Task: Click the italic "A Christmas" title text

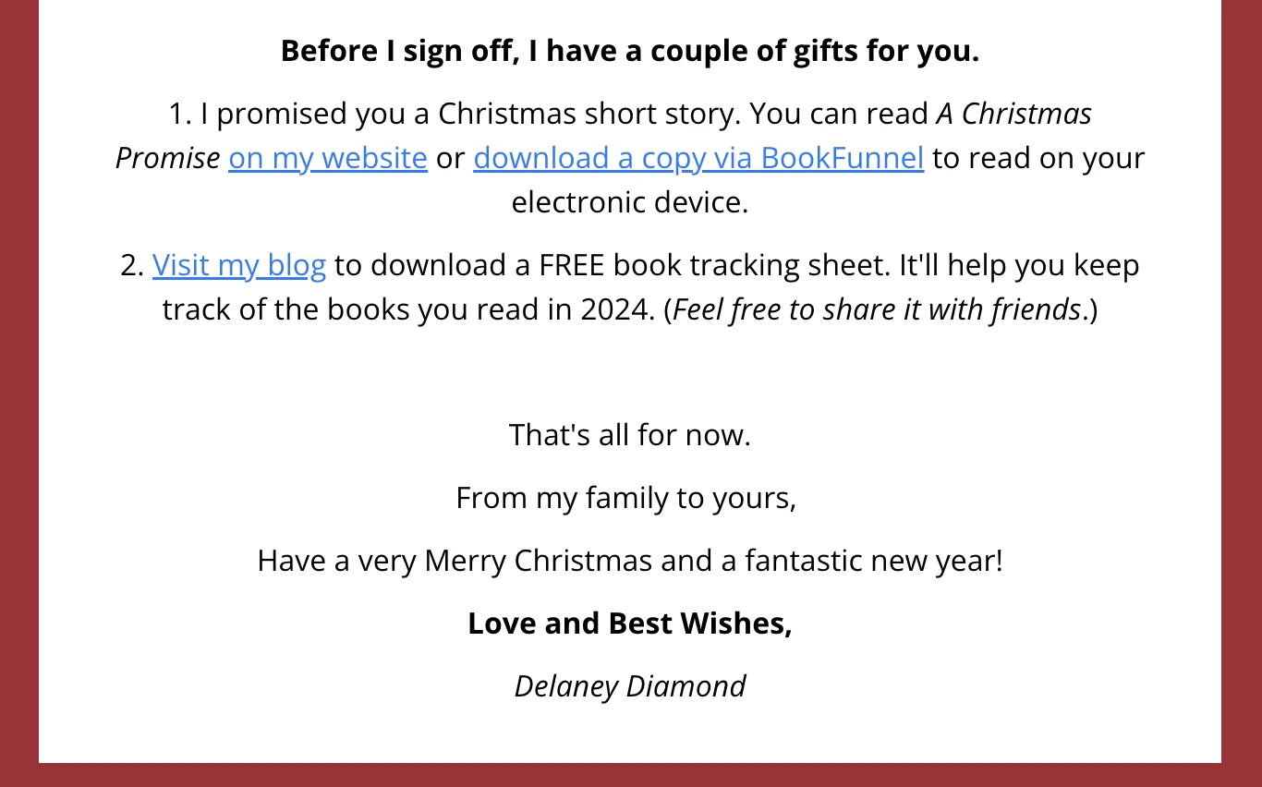Action: [x=1013, y=114]
